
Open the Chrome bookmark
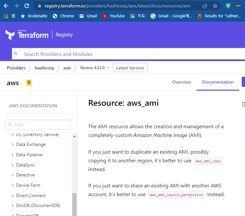click(x=63, y=16)
